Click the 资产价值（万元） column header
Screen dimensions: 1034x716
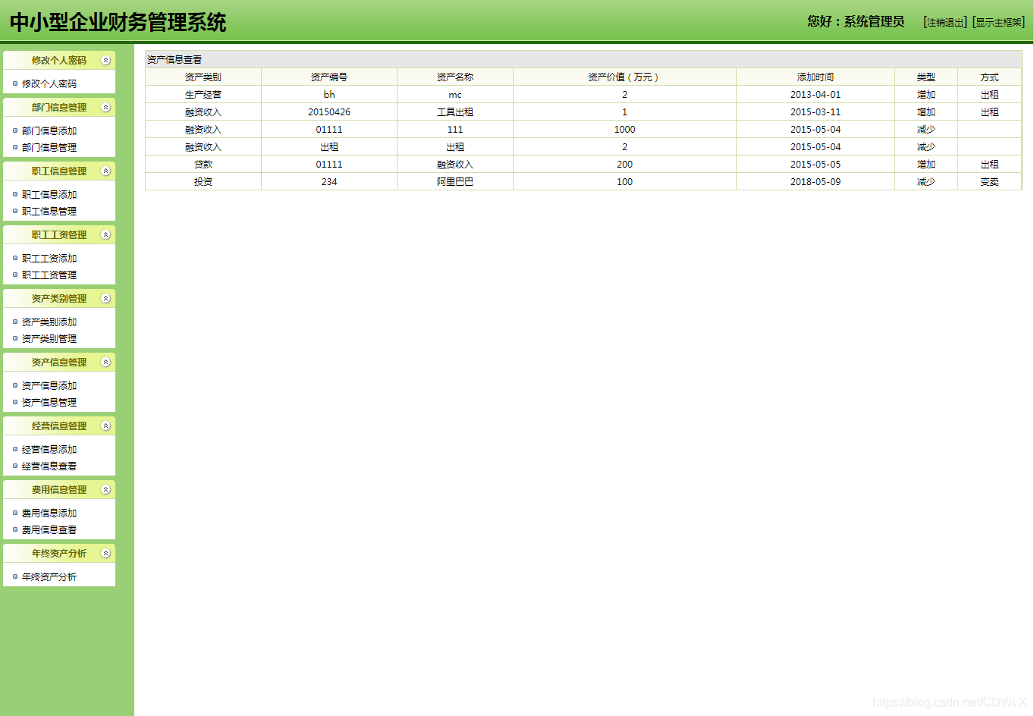coord(624,77)
